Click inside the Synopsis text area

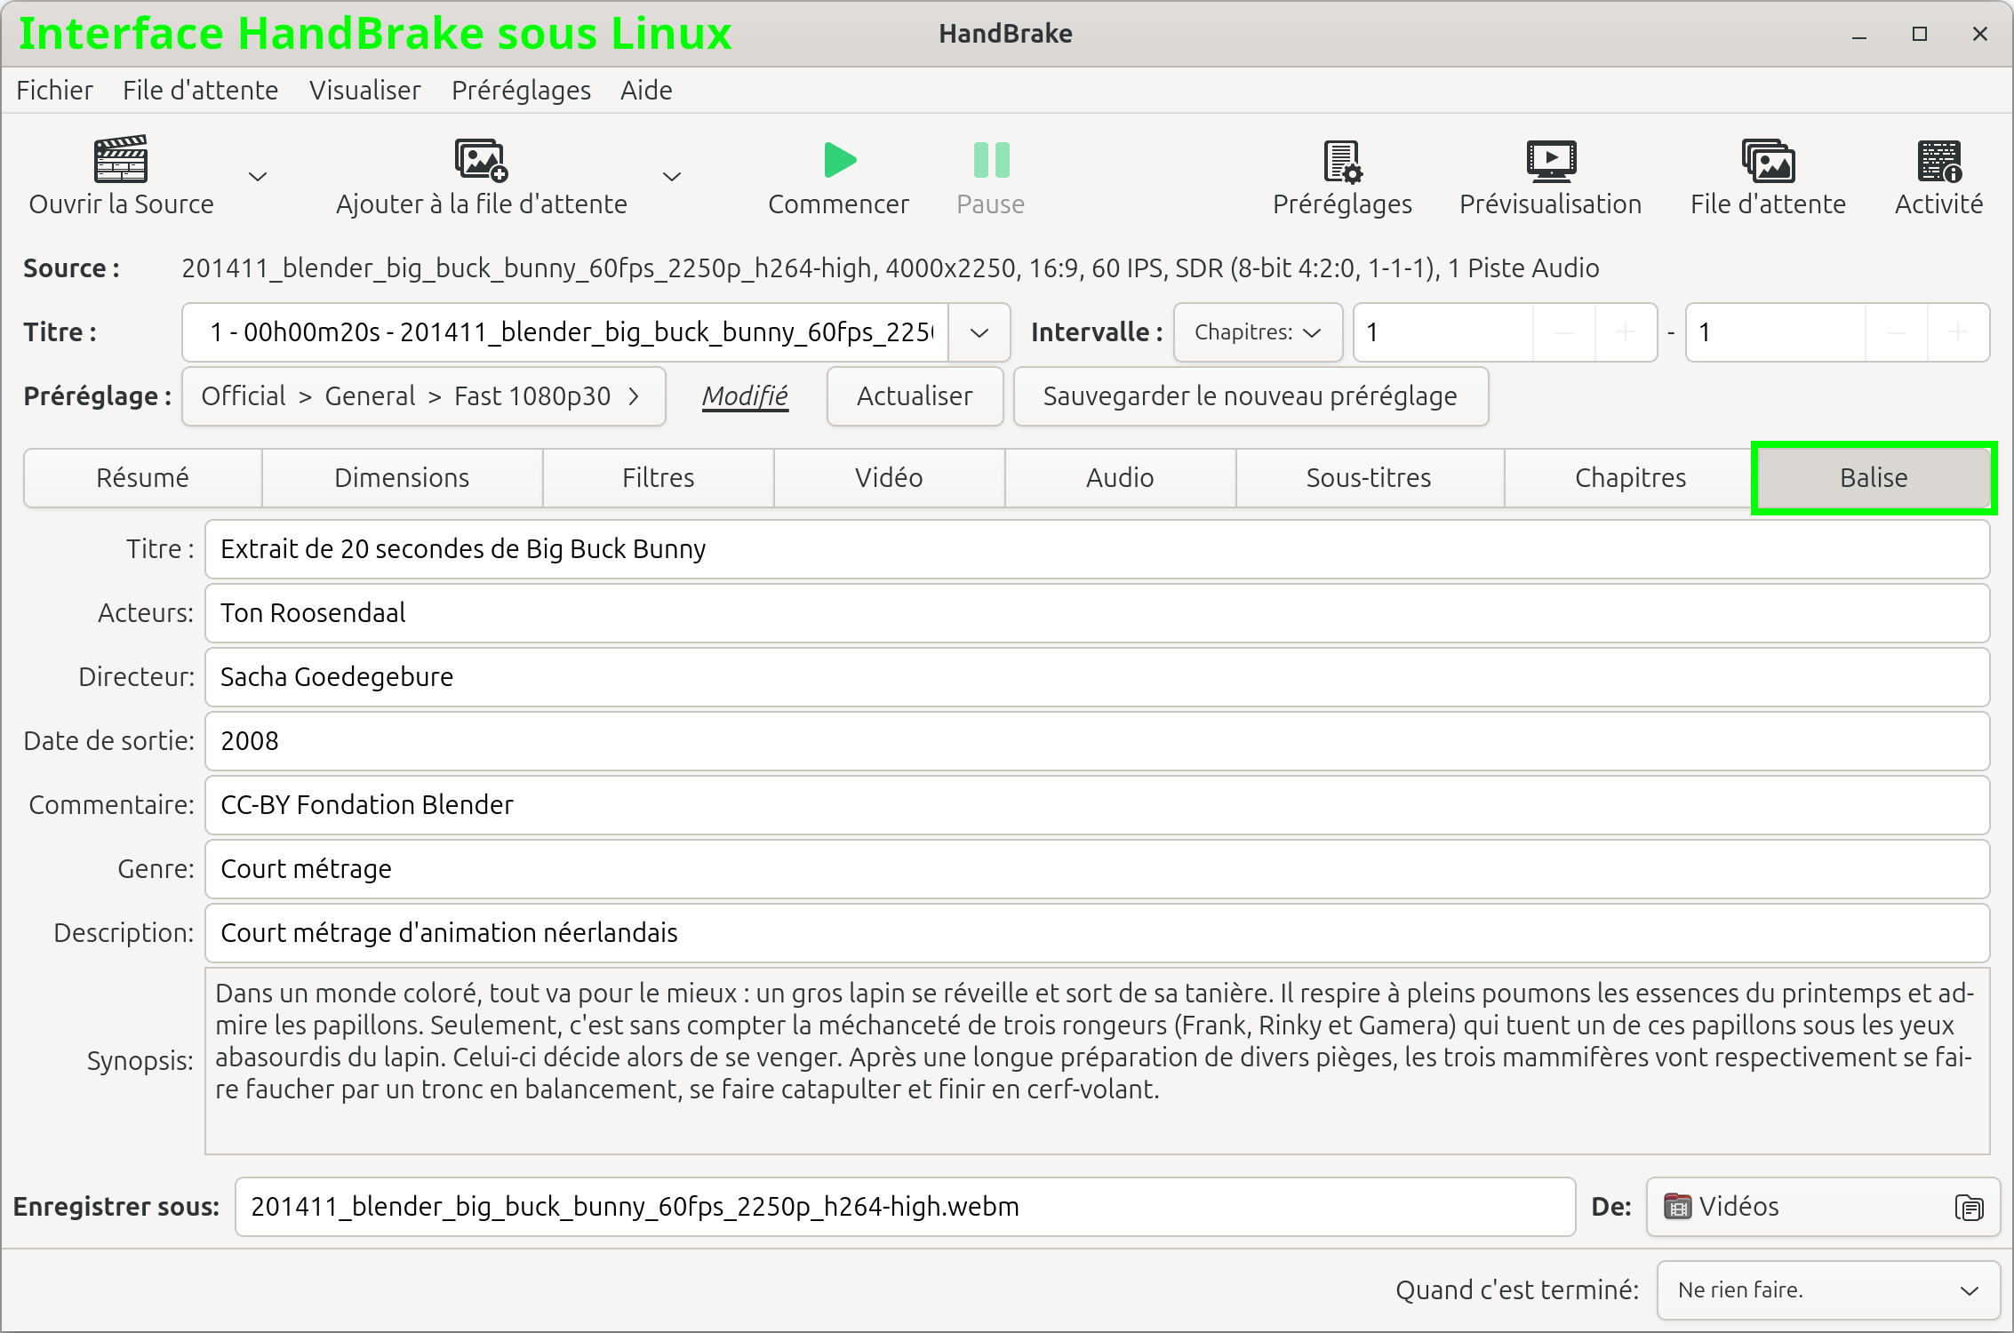tap(1097, 1061)
